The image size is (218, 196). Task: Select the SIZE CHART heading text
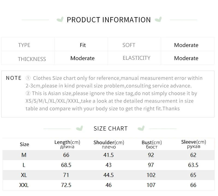[111, 129]
